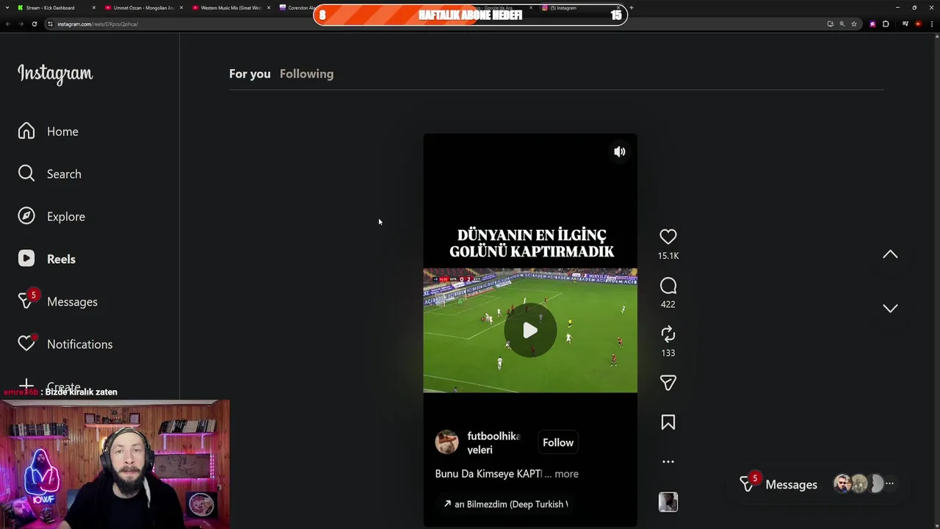Image resolution: width=940 pixels, height=529 pixels.
Task: Go to the Explore section
Action: [x=51, y=217]
